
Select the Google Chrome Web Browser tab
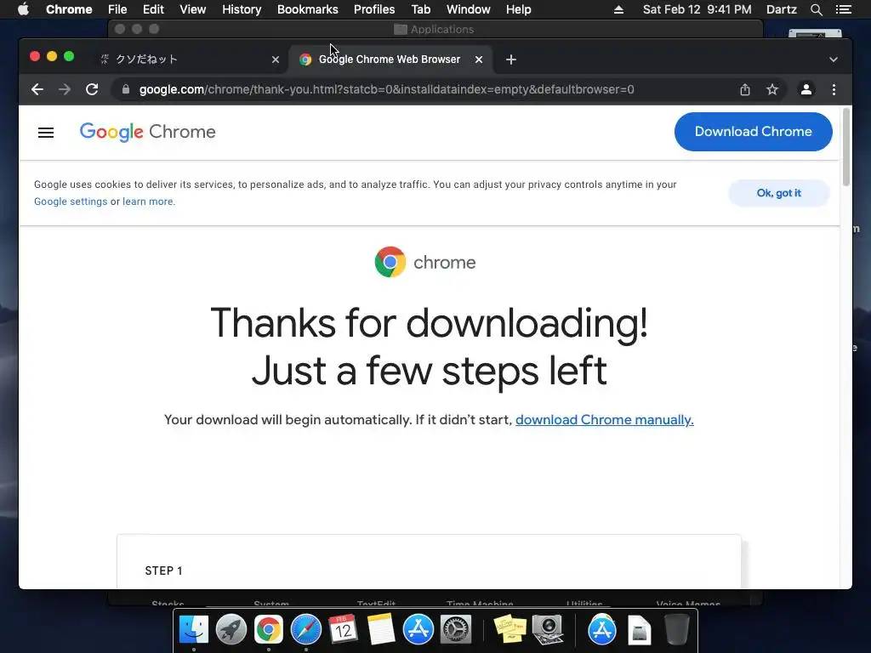click(389, 60)
